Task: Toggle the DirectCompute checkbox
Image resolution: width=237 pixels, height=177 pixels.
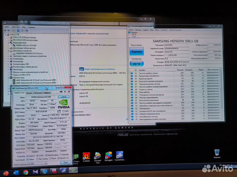Action: pos(46,155)
